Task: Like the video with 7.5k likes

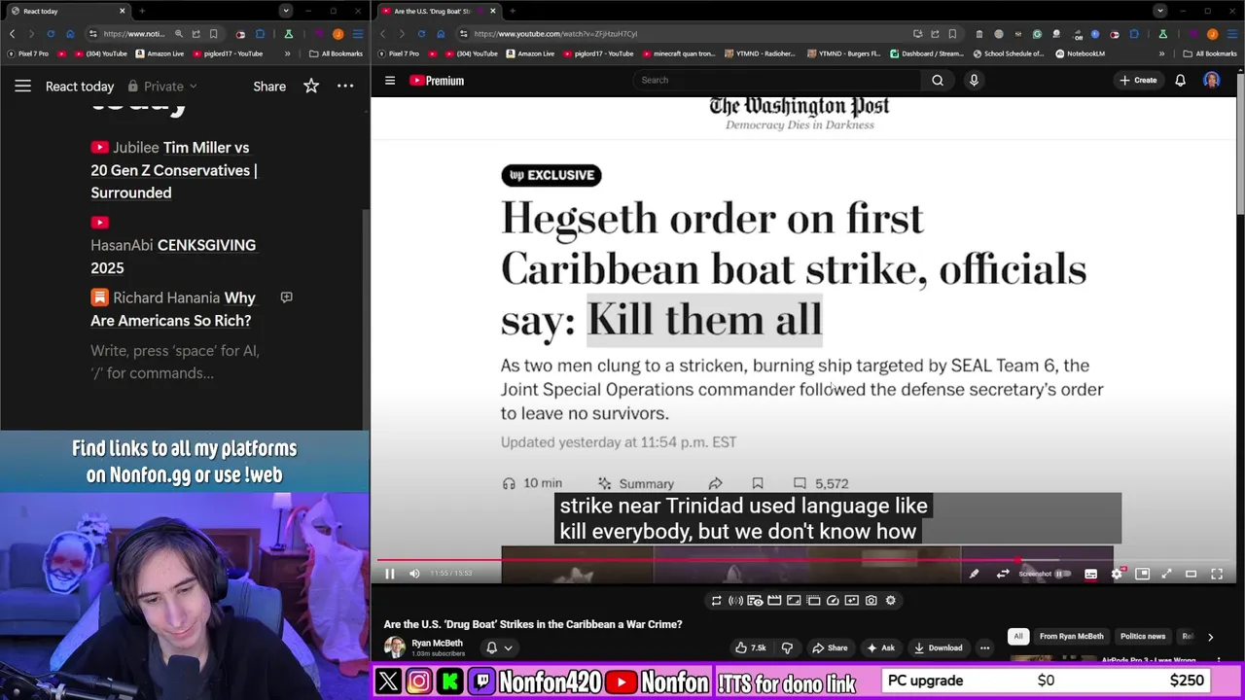Action: pyautogui.click(x=750, y=647)
